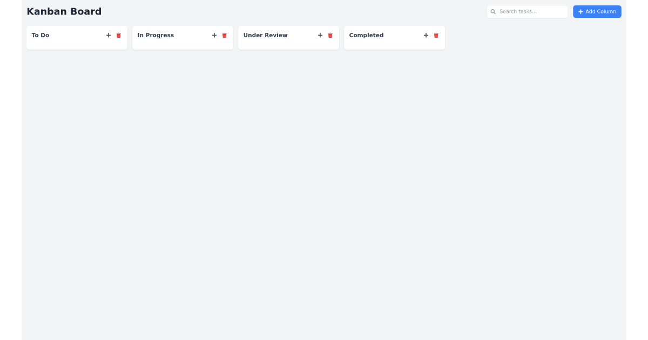Viewport: 648px width, 340px height.
Task: Delete the To Do column via trash icon
Action: coord(118,35)
